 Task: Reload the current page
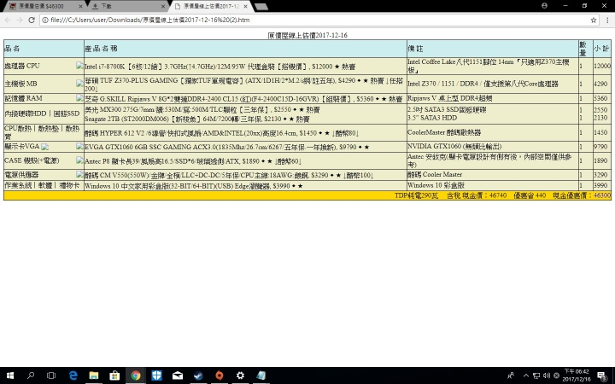click(32, 20)
